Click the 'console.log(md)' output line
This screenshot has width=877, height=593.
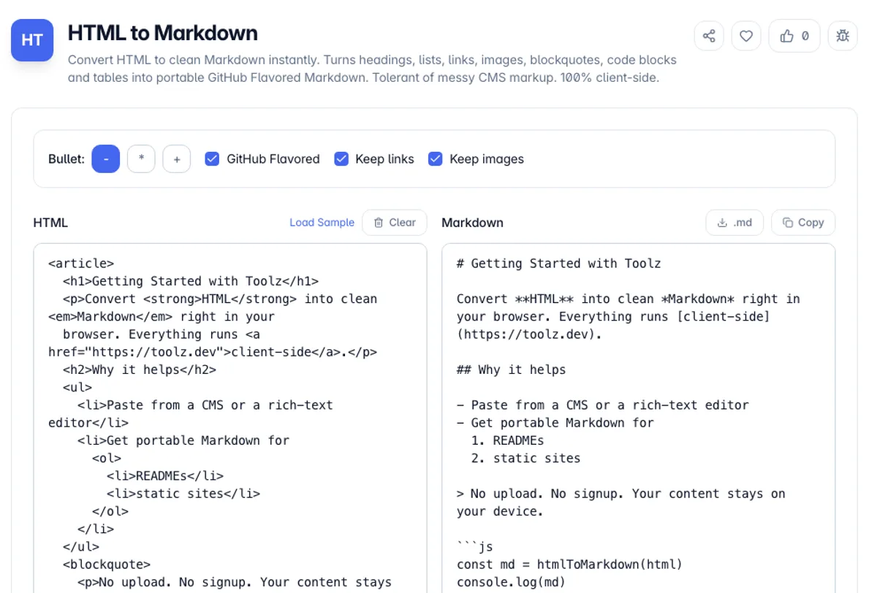pos(512,582)
